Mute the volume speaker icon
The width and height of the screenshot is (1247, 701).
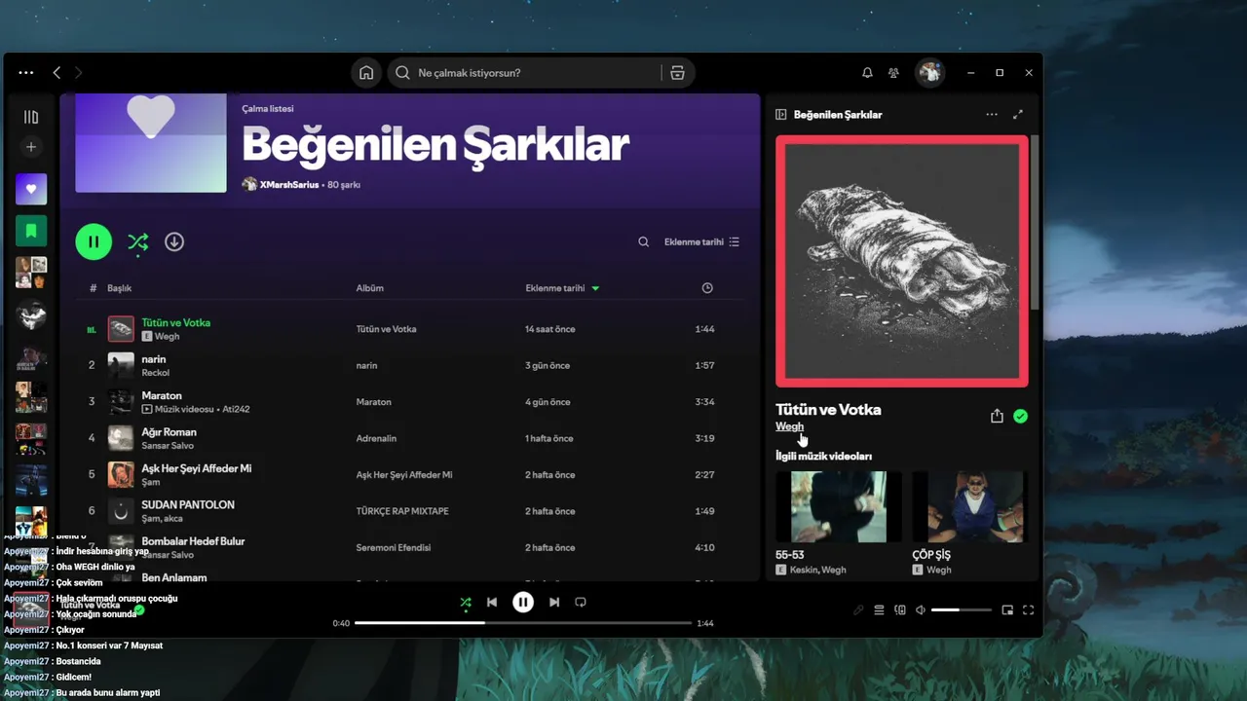(x=922, y=610)
